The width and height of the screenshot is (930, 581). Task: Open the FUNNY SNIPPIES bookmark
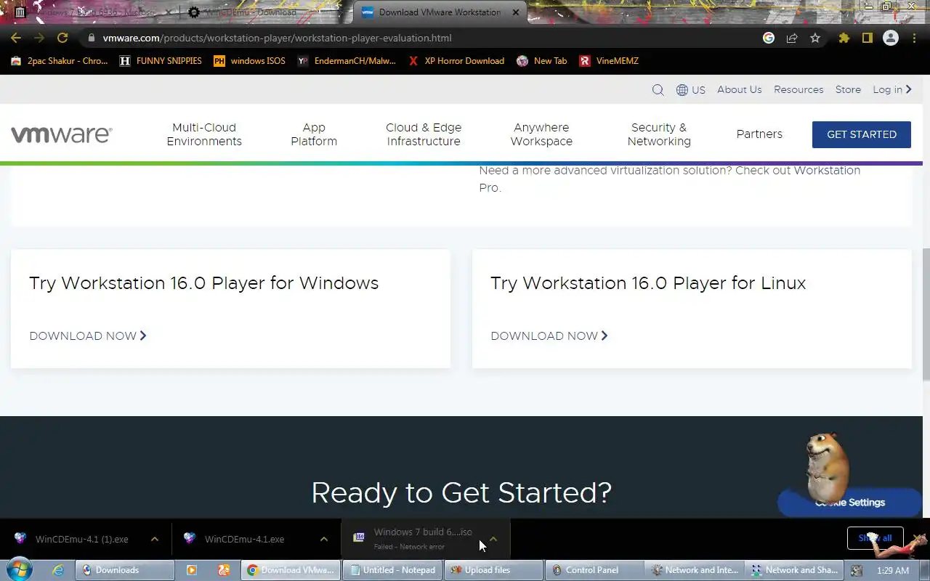click(161, 61)
